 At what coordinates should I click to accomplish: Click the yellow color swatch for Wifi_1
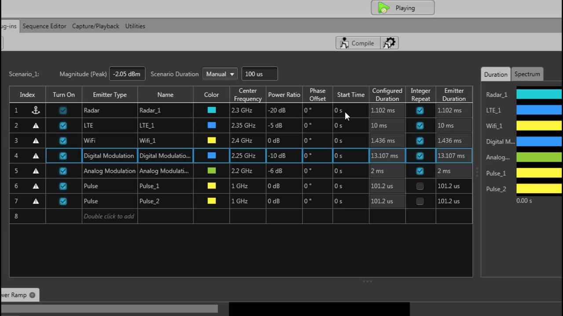click(x=211, y=140)
